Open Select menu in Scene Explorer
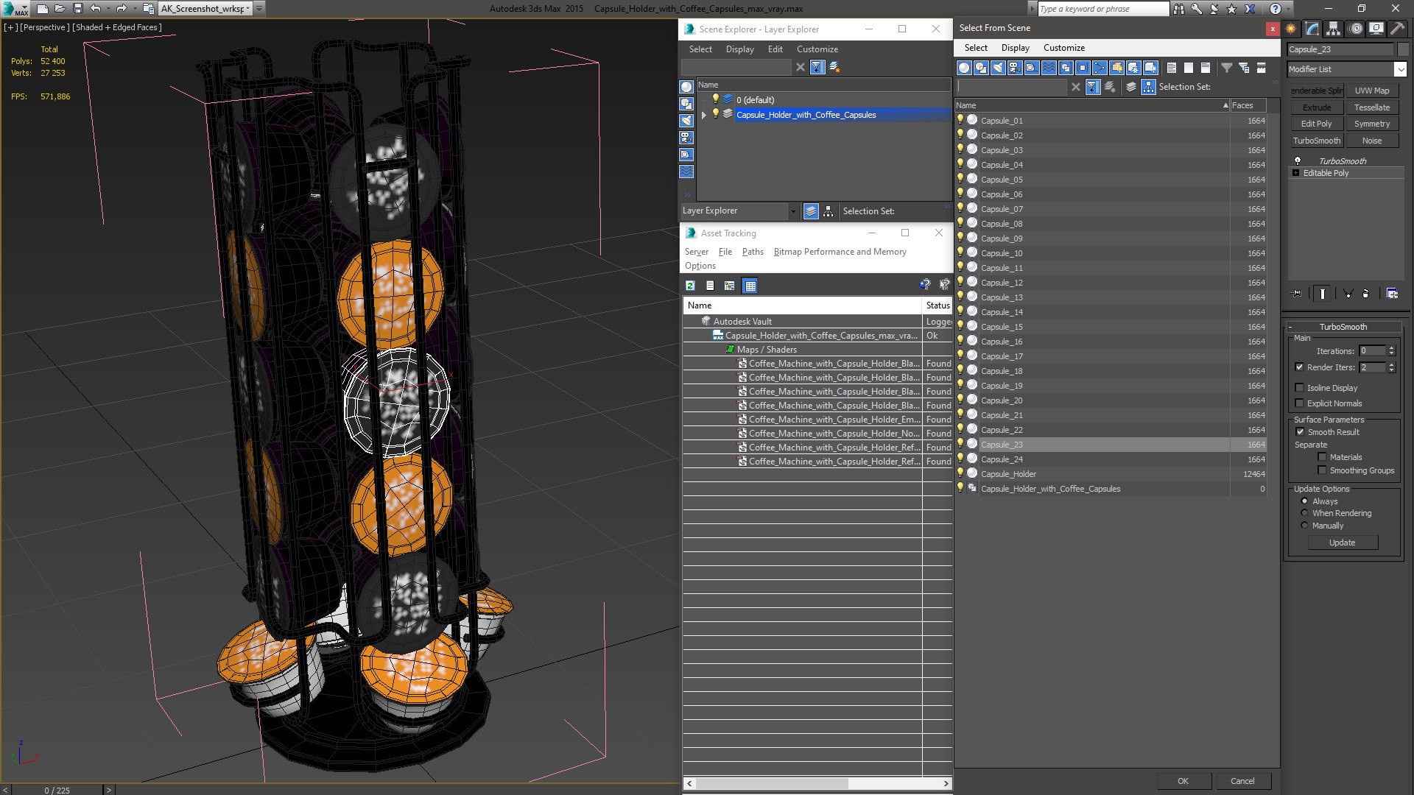1414x795 pixels. pyautogui.click(x=700, y=49)
